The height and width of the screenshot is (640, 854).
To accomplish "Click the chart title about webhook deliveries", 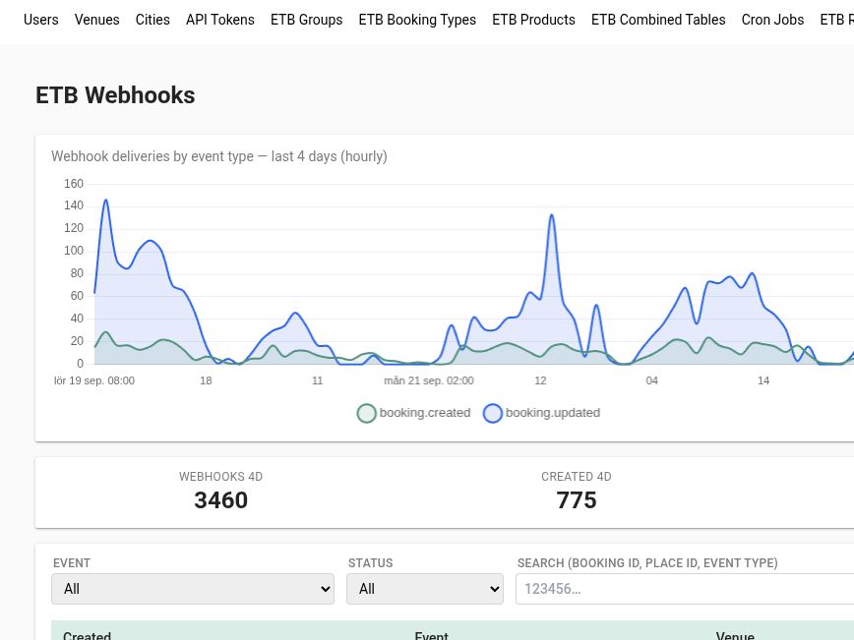I will tap(219, 156).
